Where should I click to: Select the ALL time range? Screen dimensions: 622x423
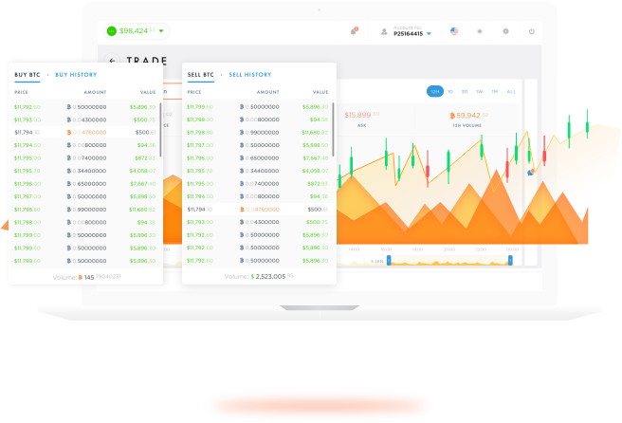[x=511, y=91]
